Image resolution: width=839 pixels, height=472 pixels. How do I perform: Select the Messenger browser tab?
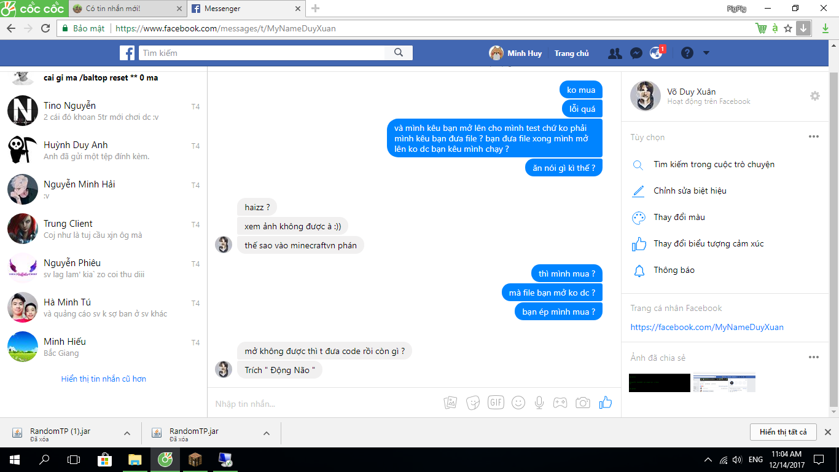point(246,9)
